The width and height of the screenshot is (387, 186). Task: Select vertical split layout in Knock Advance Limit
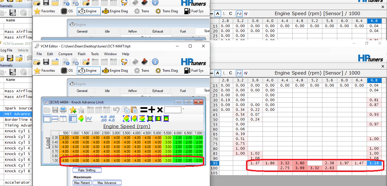tap(63, 119)
